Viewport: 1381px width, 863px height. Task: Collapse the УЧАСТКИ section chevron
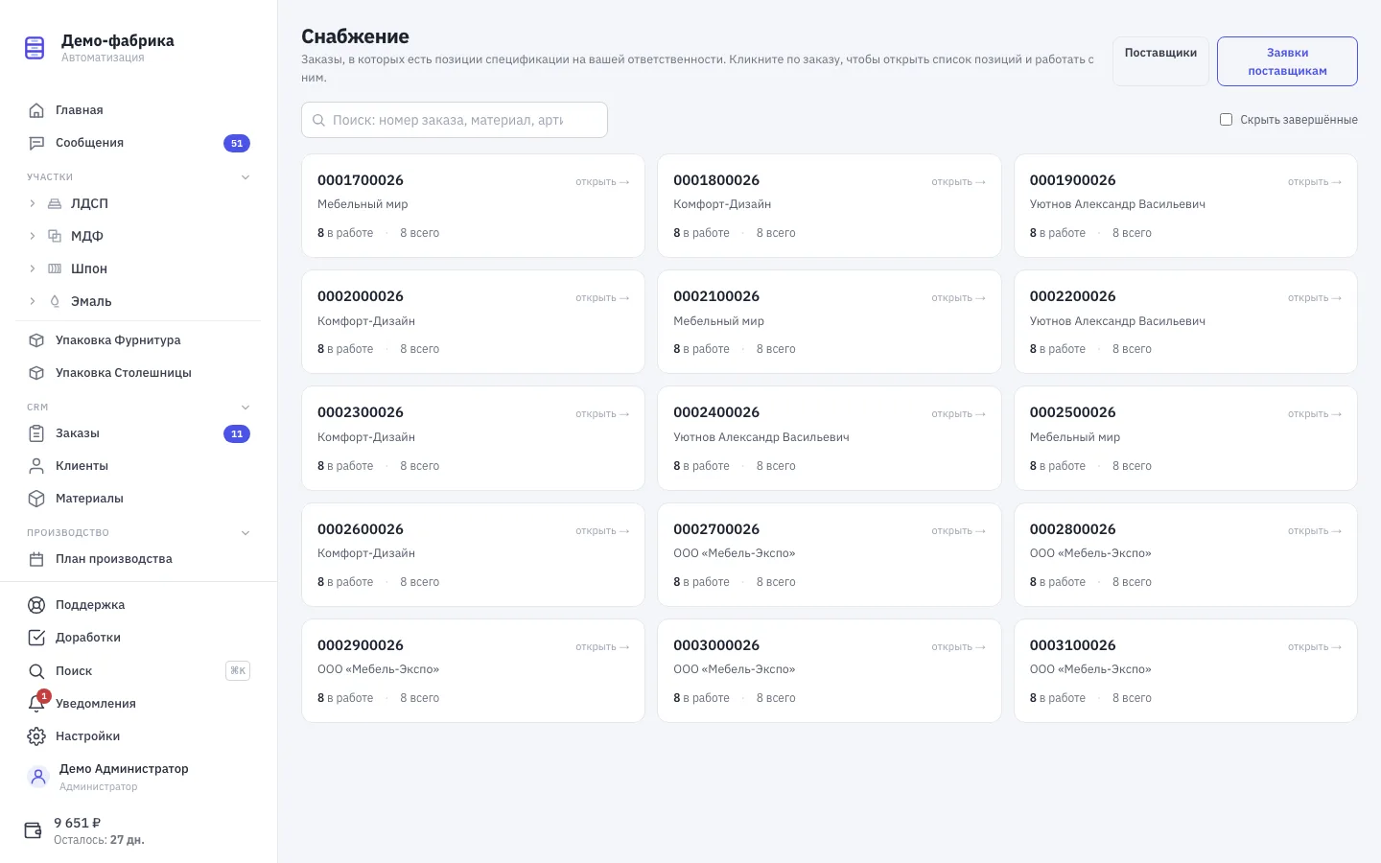coord(246,177)
